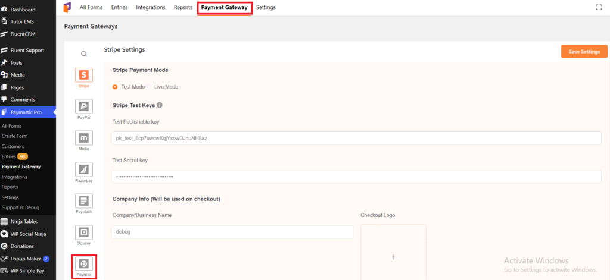Click the Checkout Logo upload box

coord(393,252)
